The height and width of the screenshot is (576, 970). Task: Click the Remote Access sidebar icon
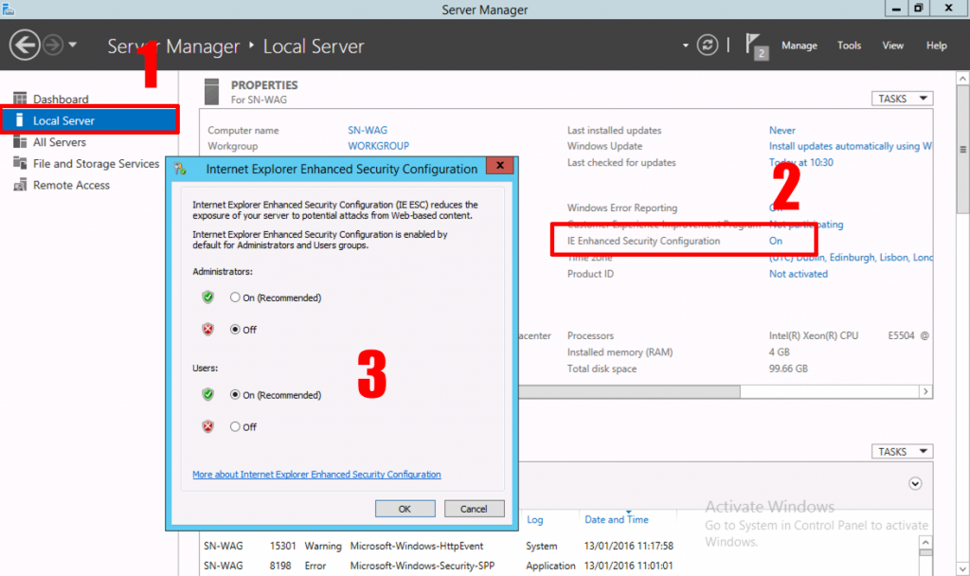[x=20, y=186]
